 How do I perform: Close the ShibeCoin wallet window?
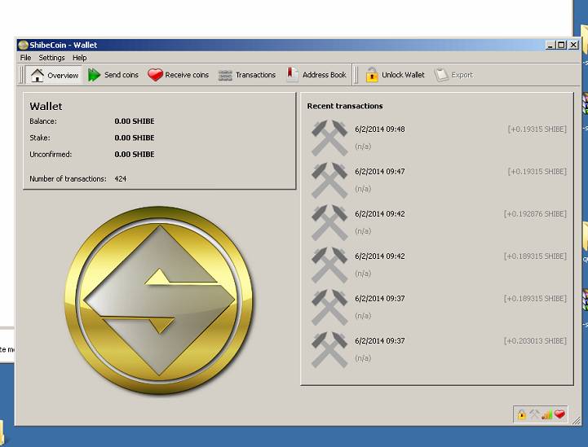(x=574, y=45)
